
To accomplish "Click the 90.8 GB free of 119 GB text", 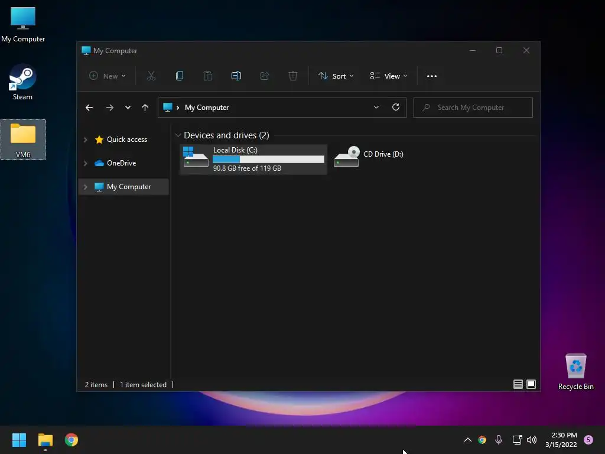I will pyautogui.click(x=248, y=168).
